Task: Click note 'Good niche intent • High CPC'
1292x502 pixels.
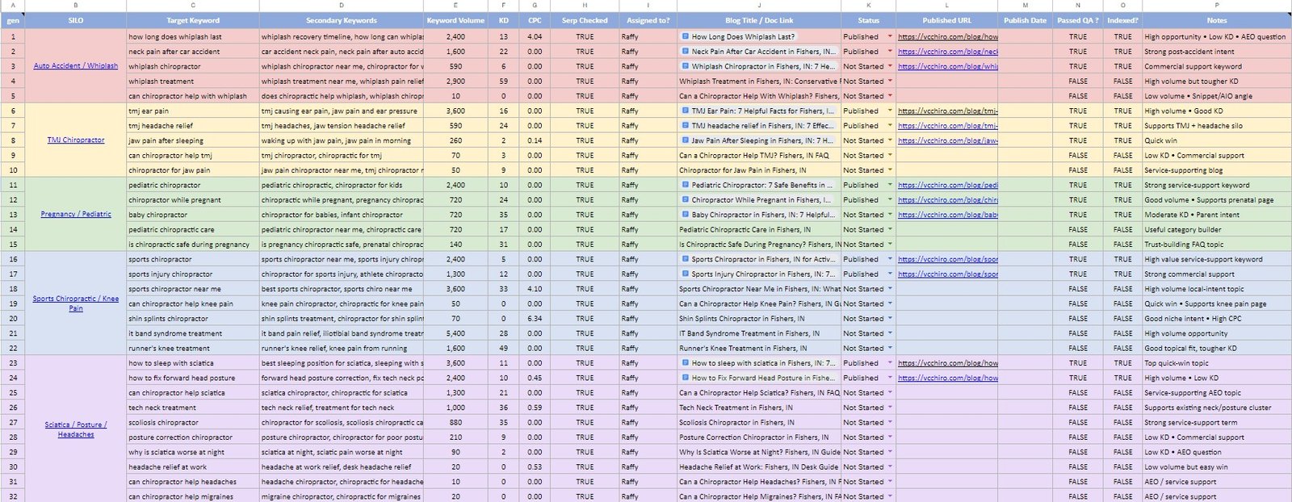Action: coord(1217,319)
